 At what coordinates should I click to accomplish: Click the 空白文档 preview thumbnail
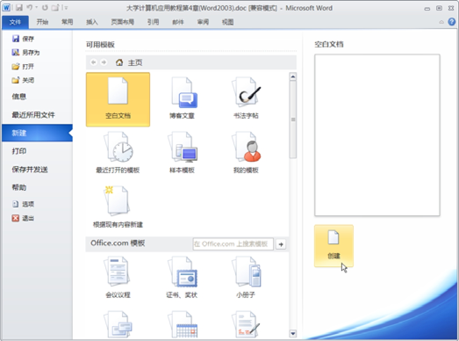(377, 135)
